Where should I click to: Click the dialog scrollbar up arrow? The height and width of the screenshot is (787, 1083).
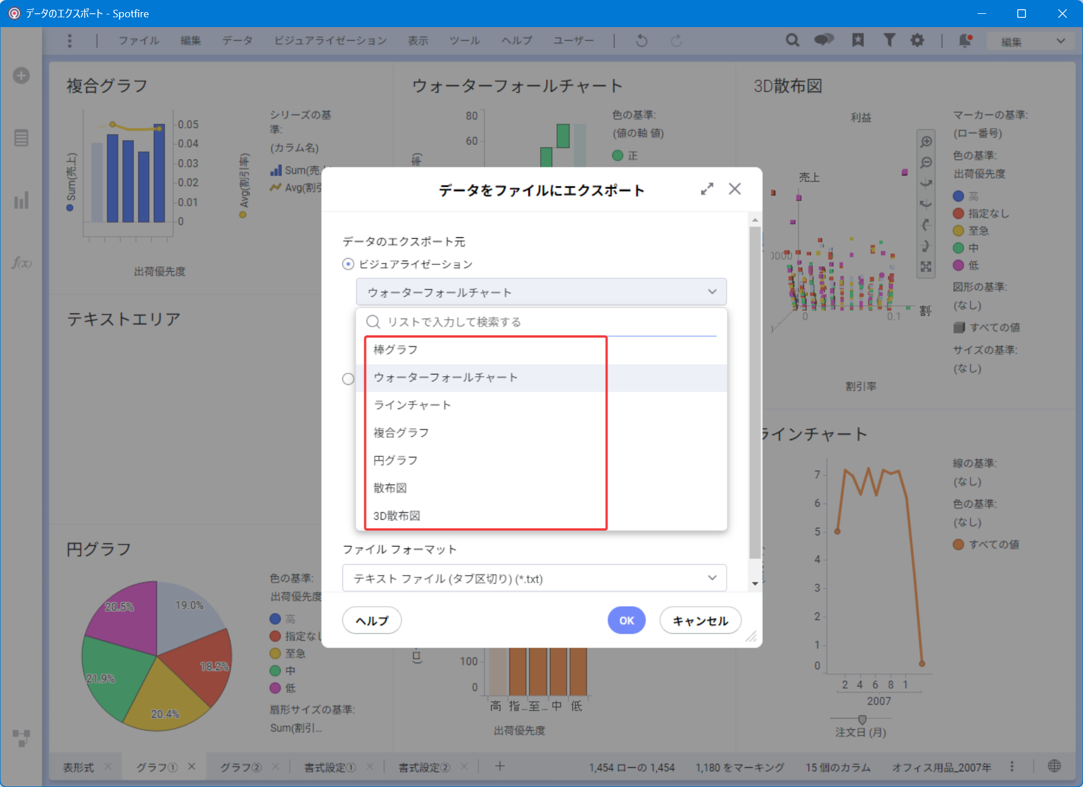coord(755,220)
